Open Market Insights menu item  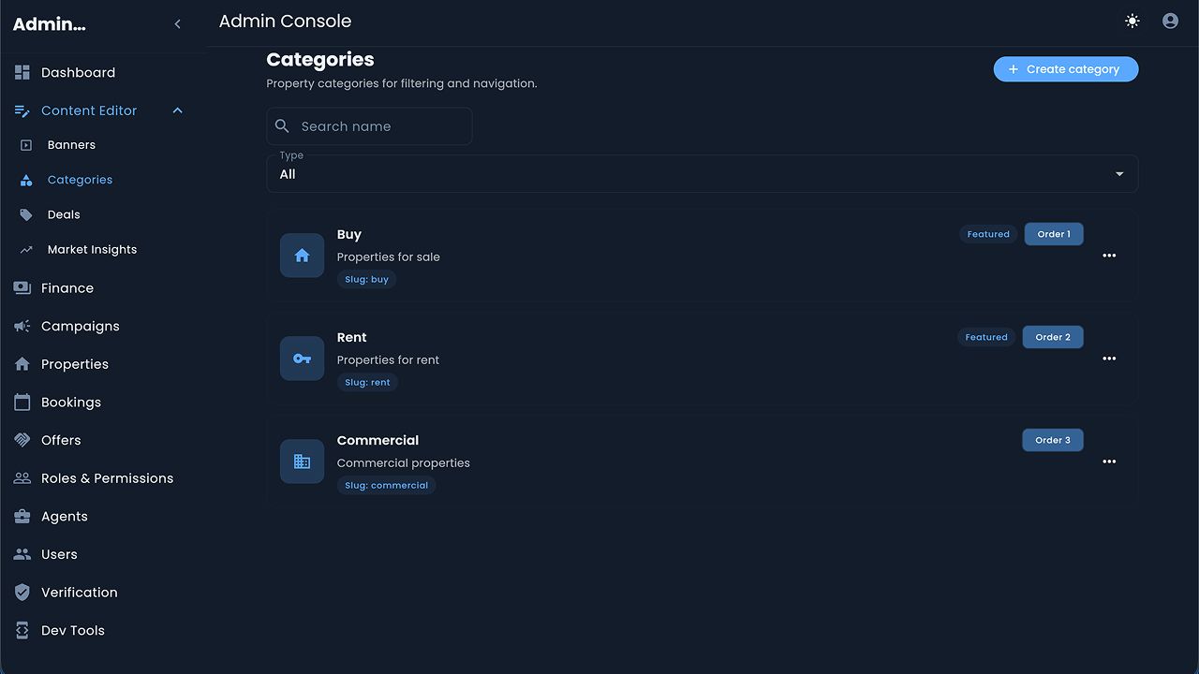tap(92, 250)
